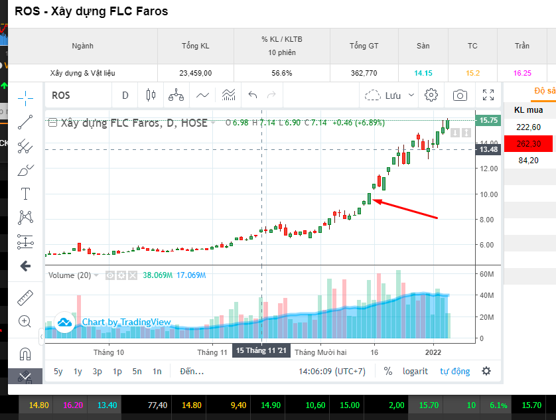
Task: Toggle the tự động auto scale
Action: tap(454, 371)
